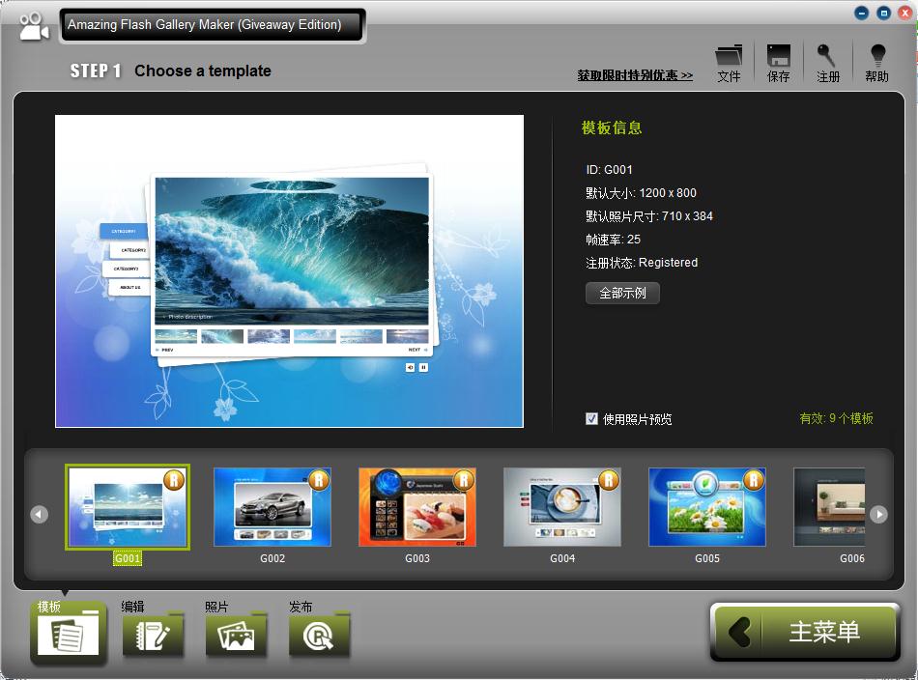The width and height of the screenshot is (918, 680).
Task: Toggle the 使用照片预览 checkbox
Action: point(592,418)
